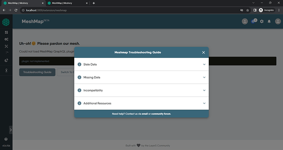Click the third-party cookies eye icon in the address bar
This screenshot has width=283, height=150.
242,10
